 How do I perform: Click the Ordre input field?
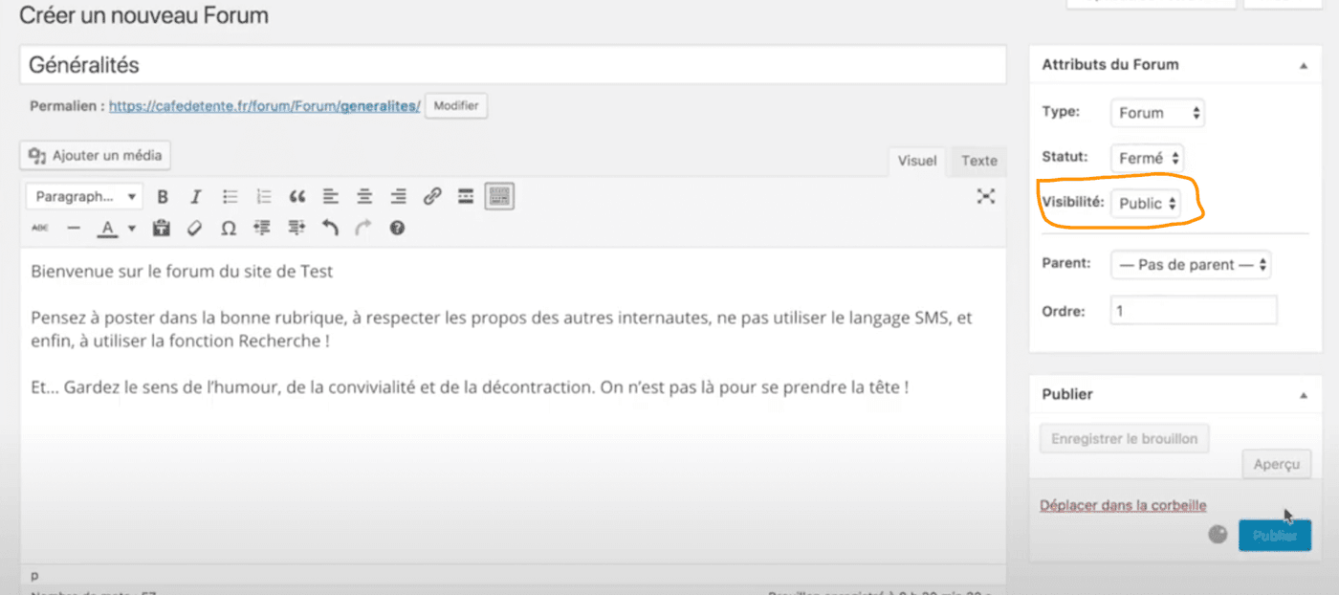click(1193, 310)
